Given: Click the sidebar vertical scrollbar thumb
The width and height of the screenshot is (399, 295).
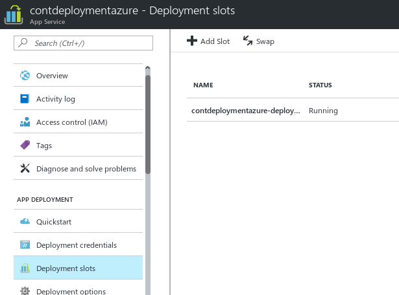Looking at the screenshot, I should pos(148,123).
